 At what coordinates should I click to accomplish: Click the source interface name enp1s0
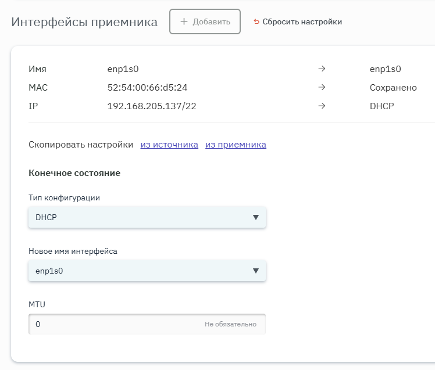(x=123, y=69)
